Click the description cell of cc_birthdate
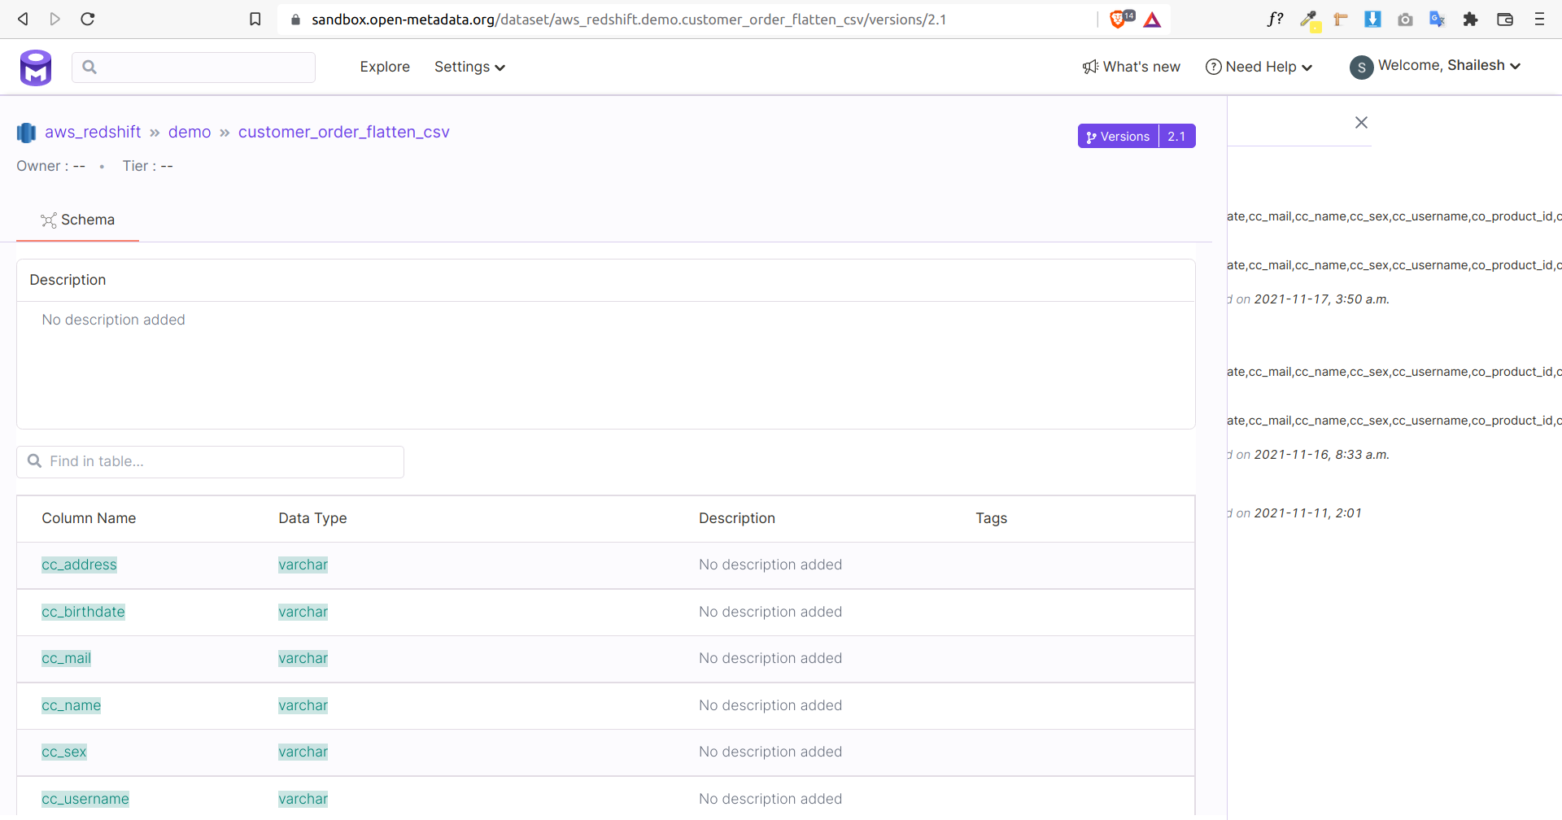1562x820 pixels. [x=770, y=612]
